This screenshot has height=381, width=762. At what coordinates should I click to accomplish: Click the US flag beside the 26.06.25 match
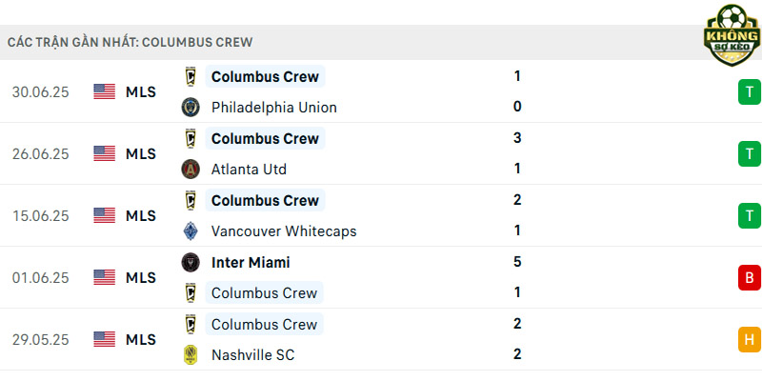[x=105, y=153]
